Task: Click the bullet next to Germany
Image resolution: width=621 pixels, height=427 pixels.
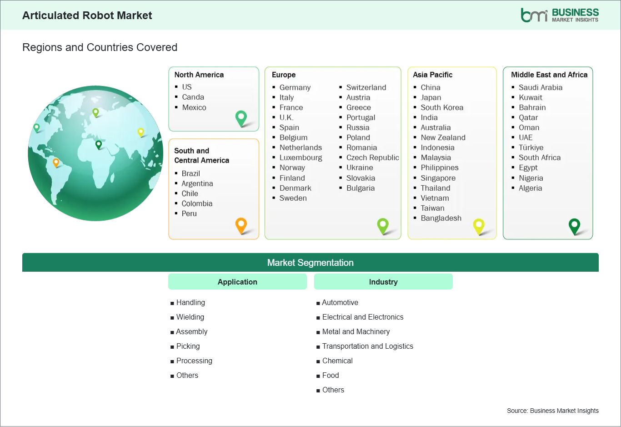Action: pos(275,87)
